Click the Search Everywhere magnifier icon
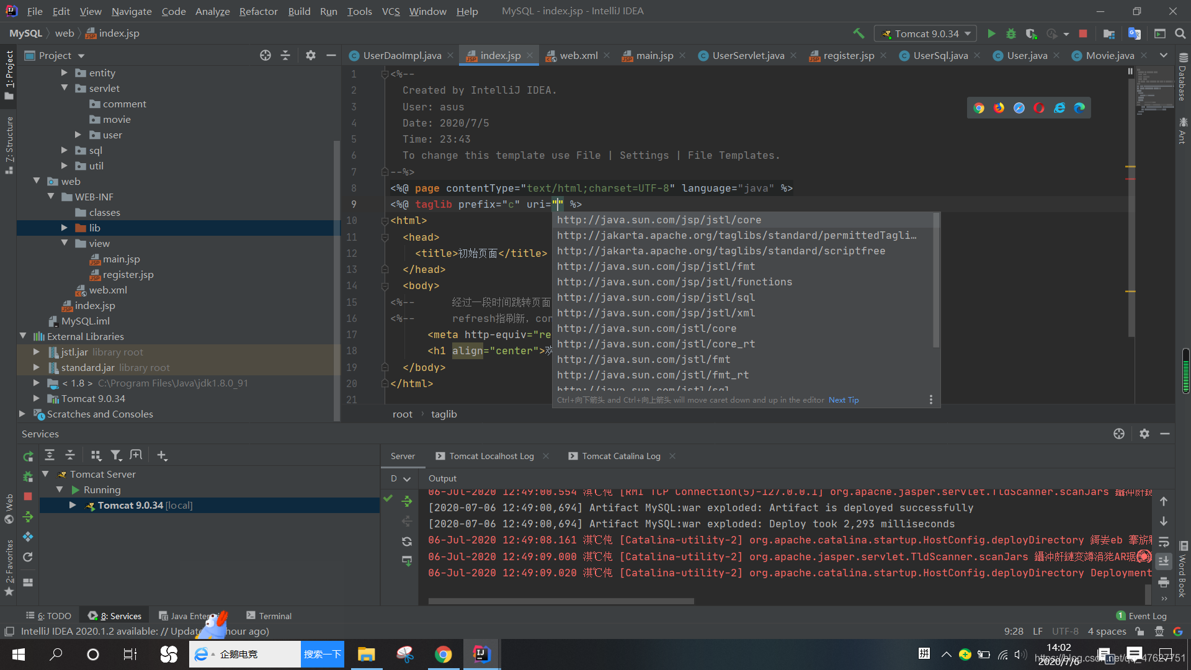Image resolution: width=1191 pixels, height=670 pixels. coord(1180,33)
